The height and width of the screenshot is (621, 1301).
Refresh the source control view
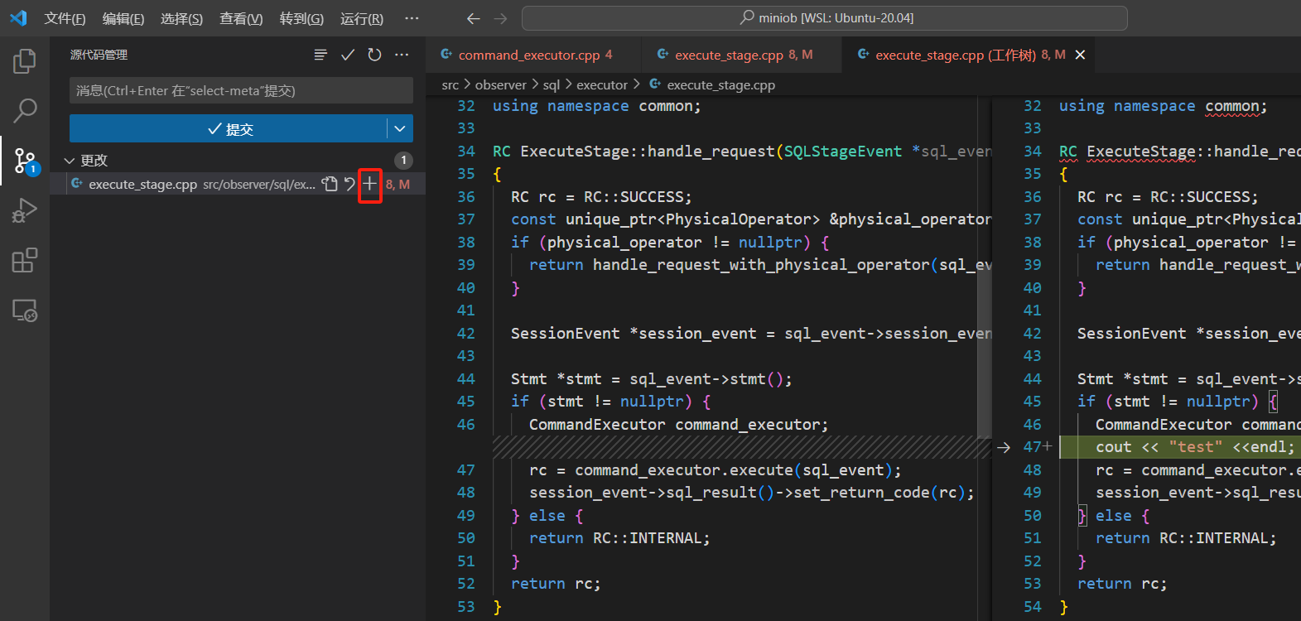click(x=374, y=55)
